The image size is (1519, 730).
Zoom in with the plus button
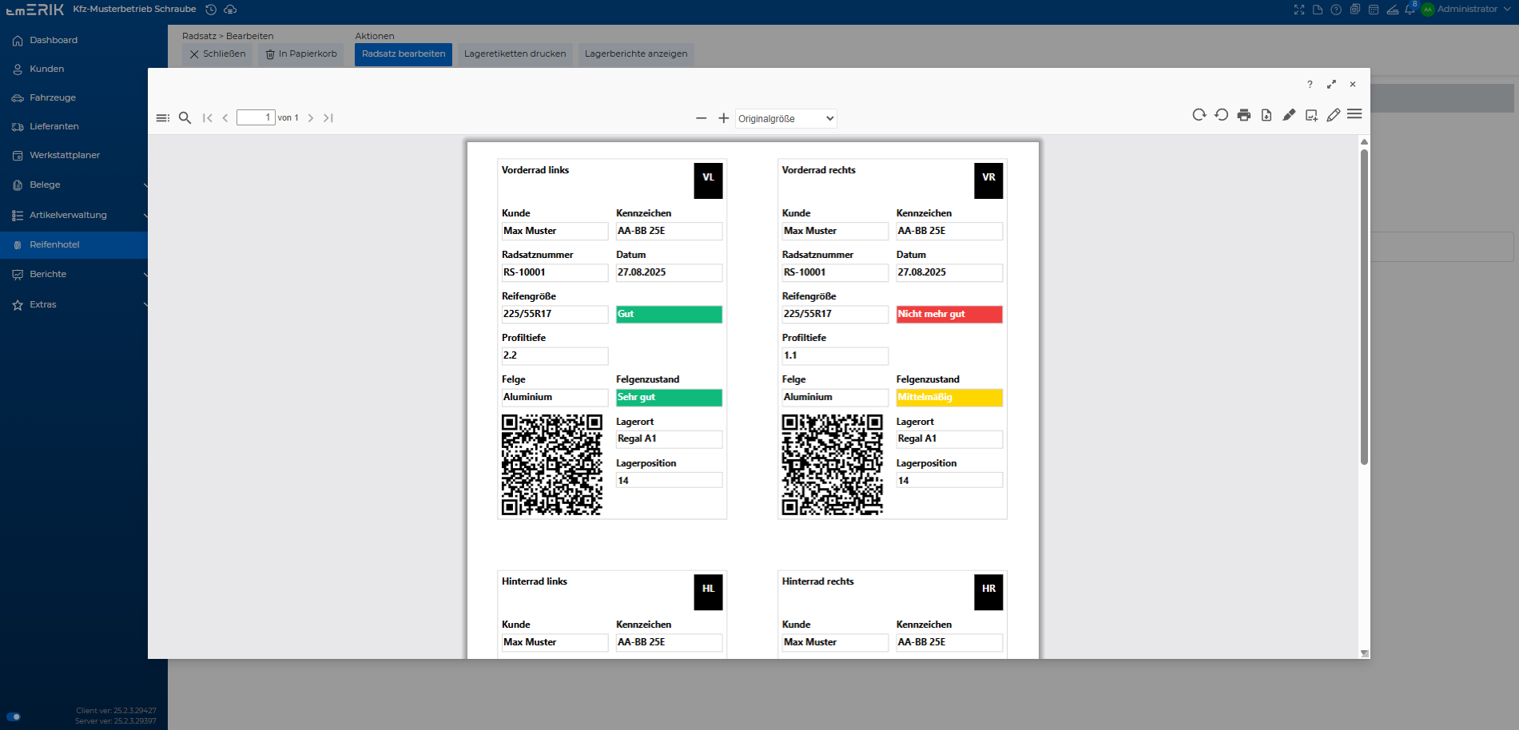click(x=723, y=118)
